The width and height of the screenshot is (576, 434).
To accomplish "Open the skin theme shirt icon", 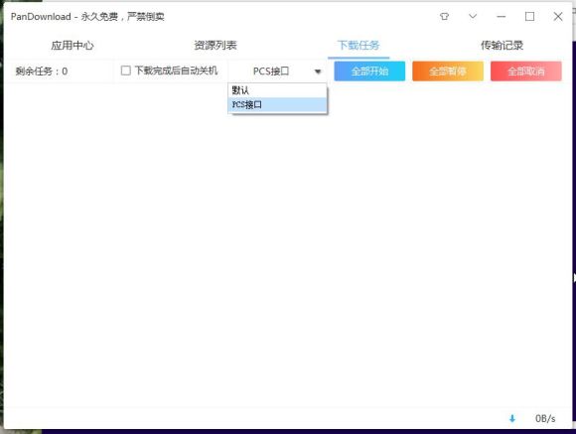I will click(445, 17).
